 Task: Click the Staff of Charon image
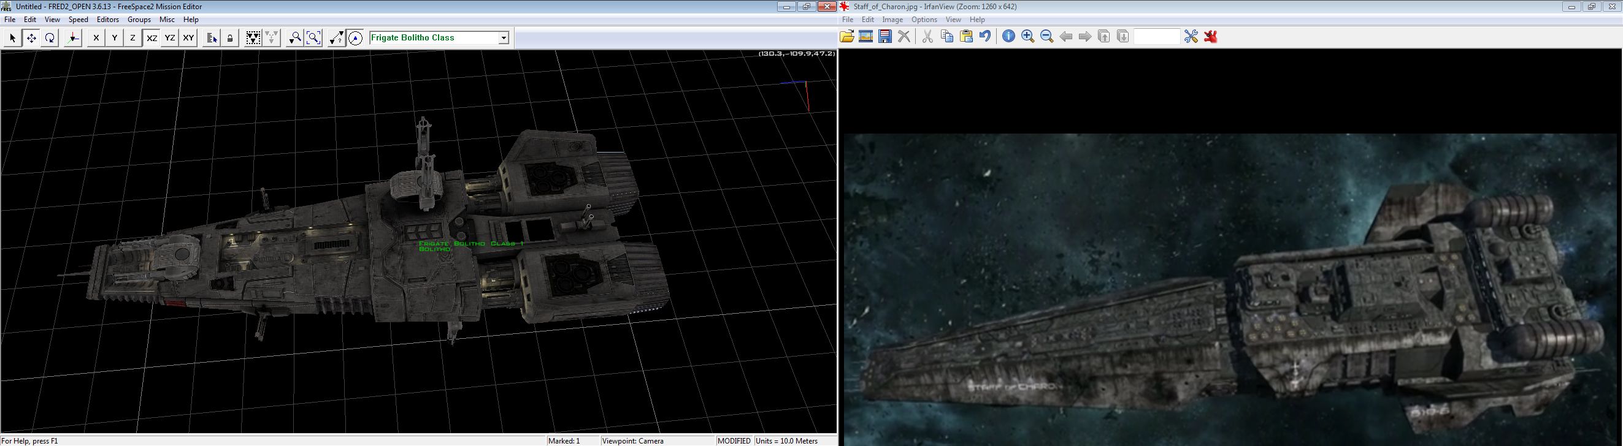click(x=1232, y=289)
